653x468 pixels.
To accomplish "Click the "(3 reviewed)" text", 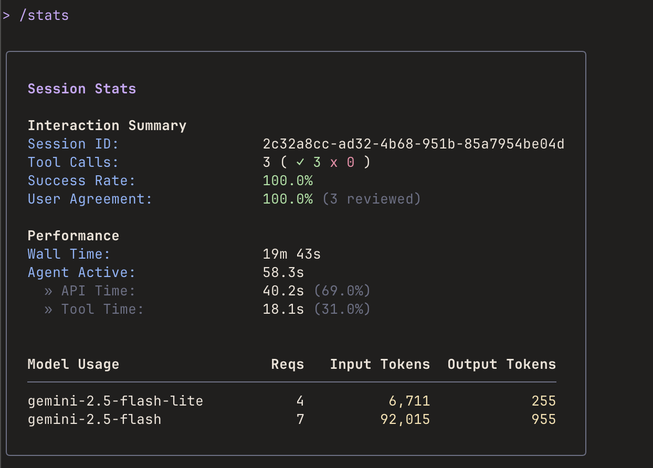I will (x=371, y=199).
